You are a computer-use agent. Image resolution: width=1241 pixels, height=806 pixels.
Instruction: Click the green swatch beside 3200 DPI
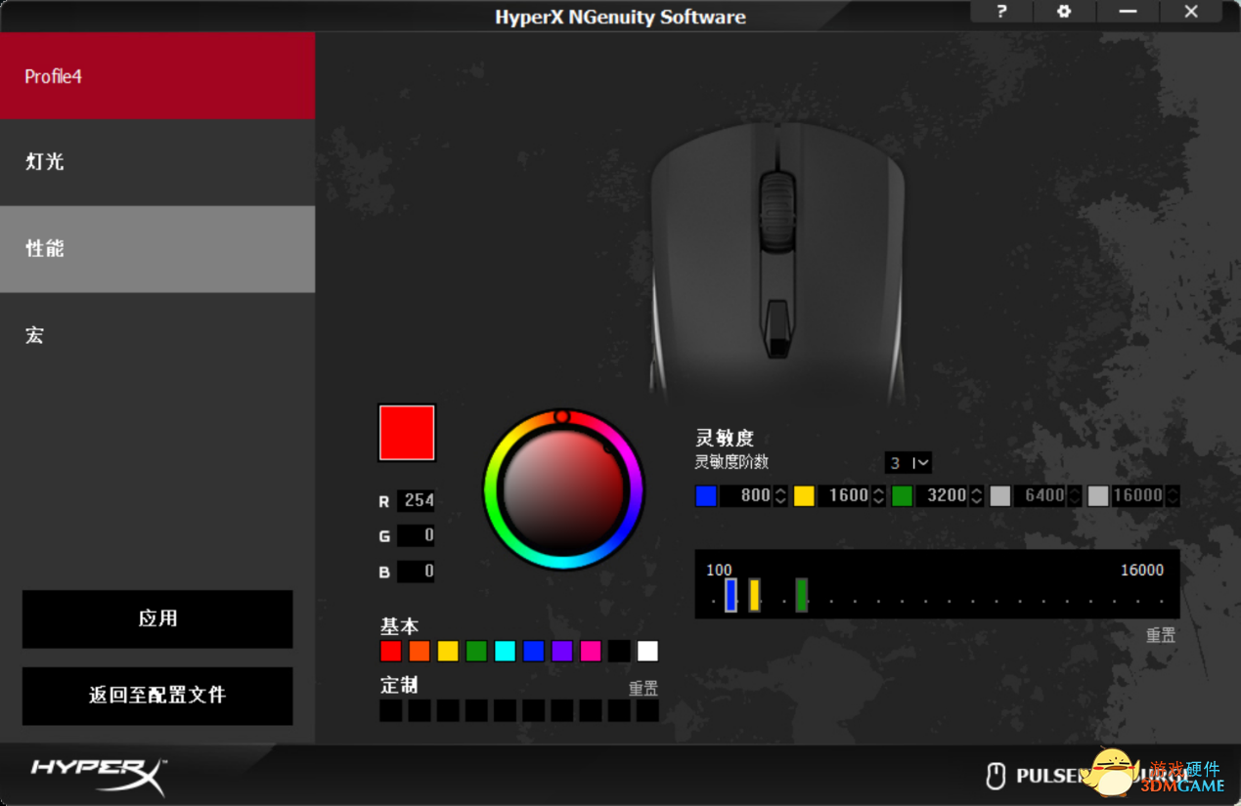click(x=902, y=495)
